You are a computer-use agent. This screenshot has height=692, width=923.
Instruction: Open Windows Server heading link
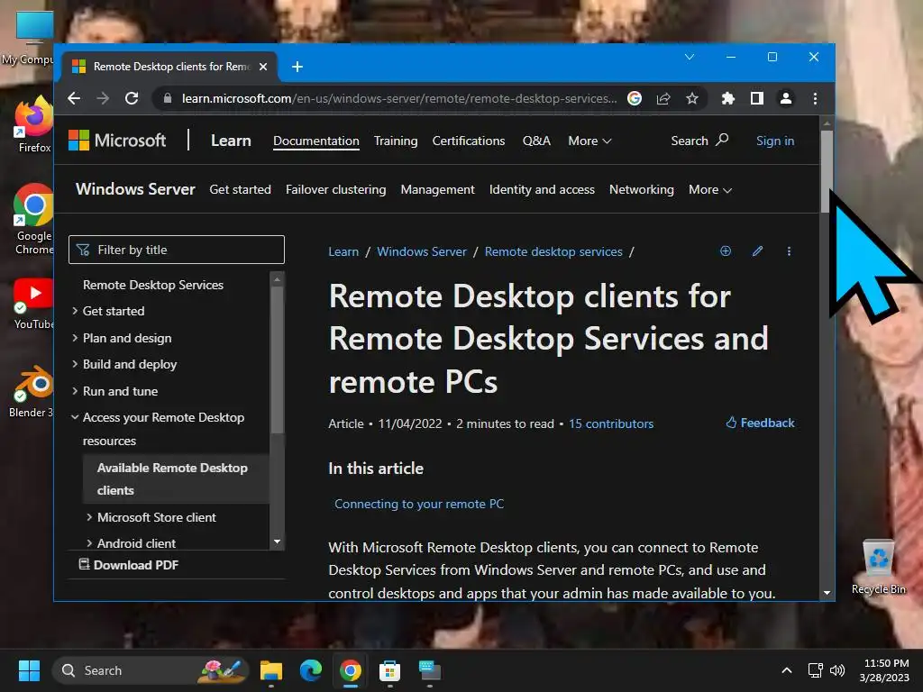135,189
